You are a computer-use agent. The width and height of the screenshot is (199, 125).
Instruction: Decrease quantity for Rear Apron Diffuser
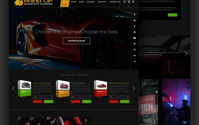(x=84, y=97)
